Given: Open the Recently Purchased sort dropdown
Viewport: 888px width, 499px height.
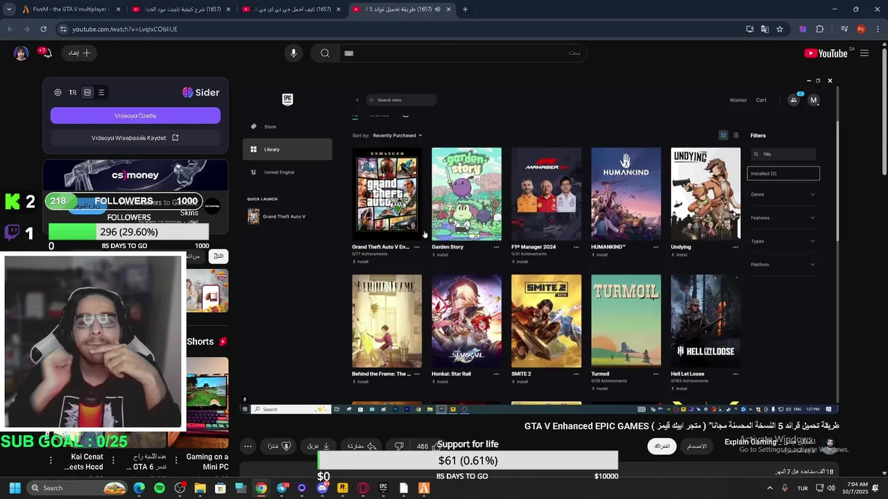Looking at the screenshot, I should (x=397, y=135).
